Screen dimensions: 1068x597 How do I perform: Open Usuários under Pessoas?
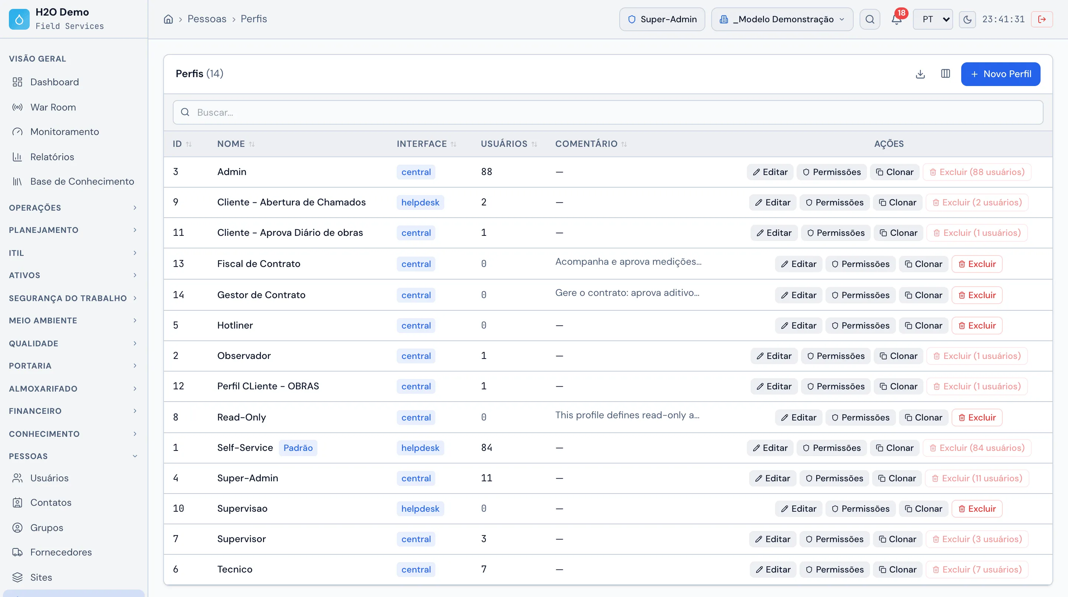[74, 478]
